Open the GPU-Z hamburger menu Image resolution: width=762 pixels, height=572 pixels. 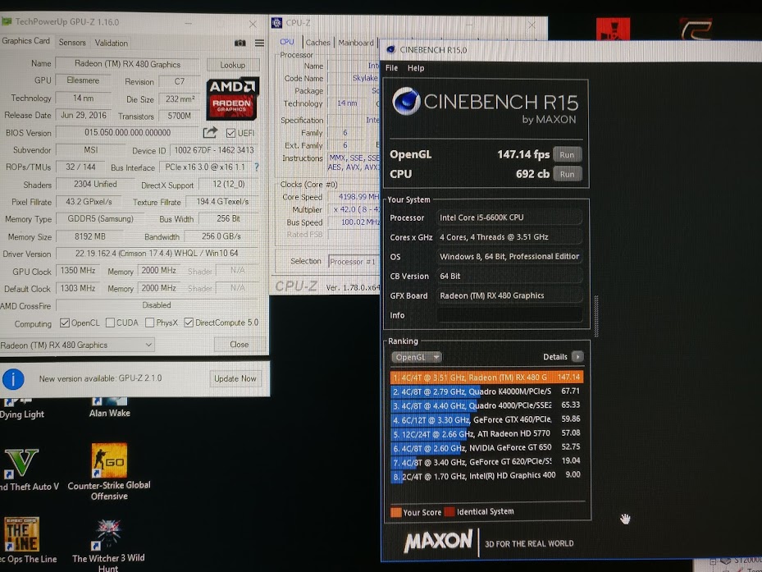pyautogui.click(x=259, y=43)
